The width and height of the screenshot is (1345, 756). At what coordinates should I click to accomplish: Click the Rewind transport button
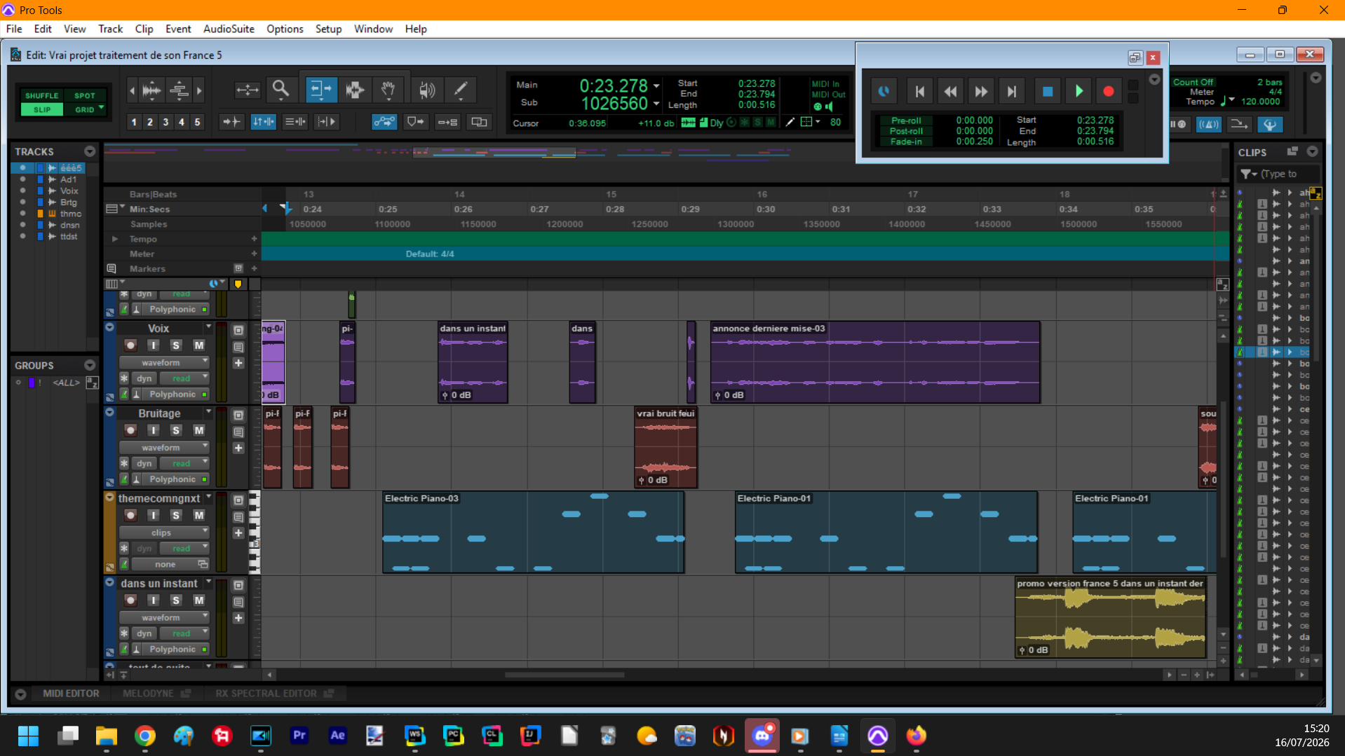(x=950, y=91)
